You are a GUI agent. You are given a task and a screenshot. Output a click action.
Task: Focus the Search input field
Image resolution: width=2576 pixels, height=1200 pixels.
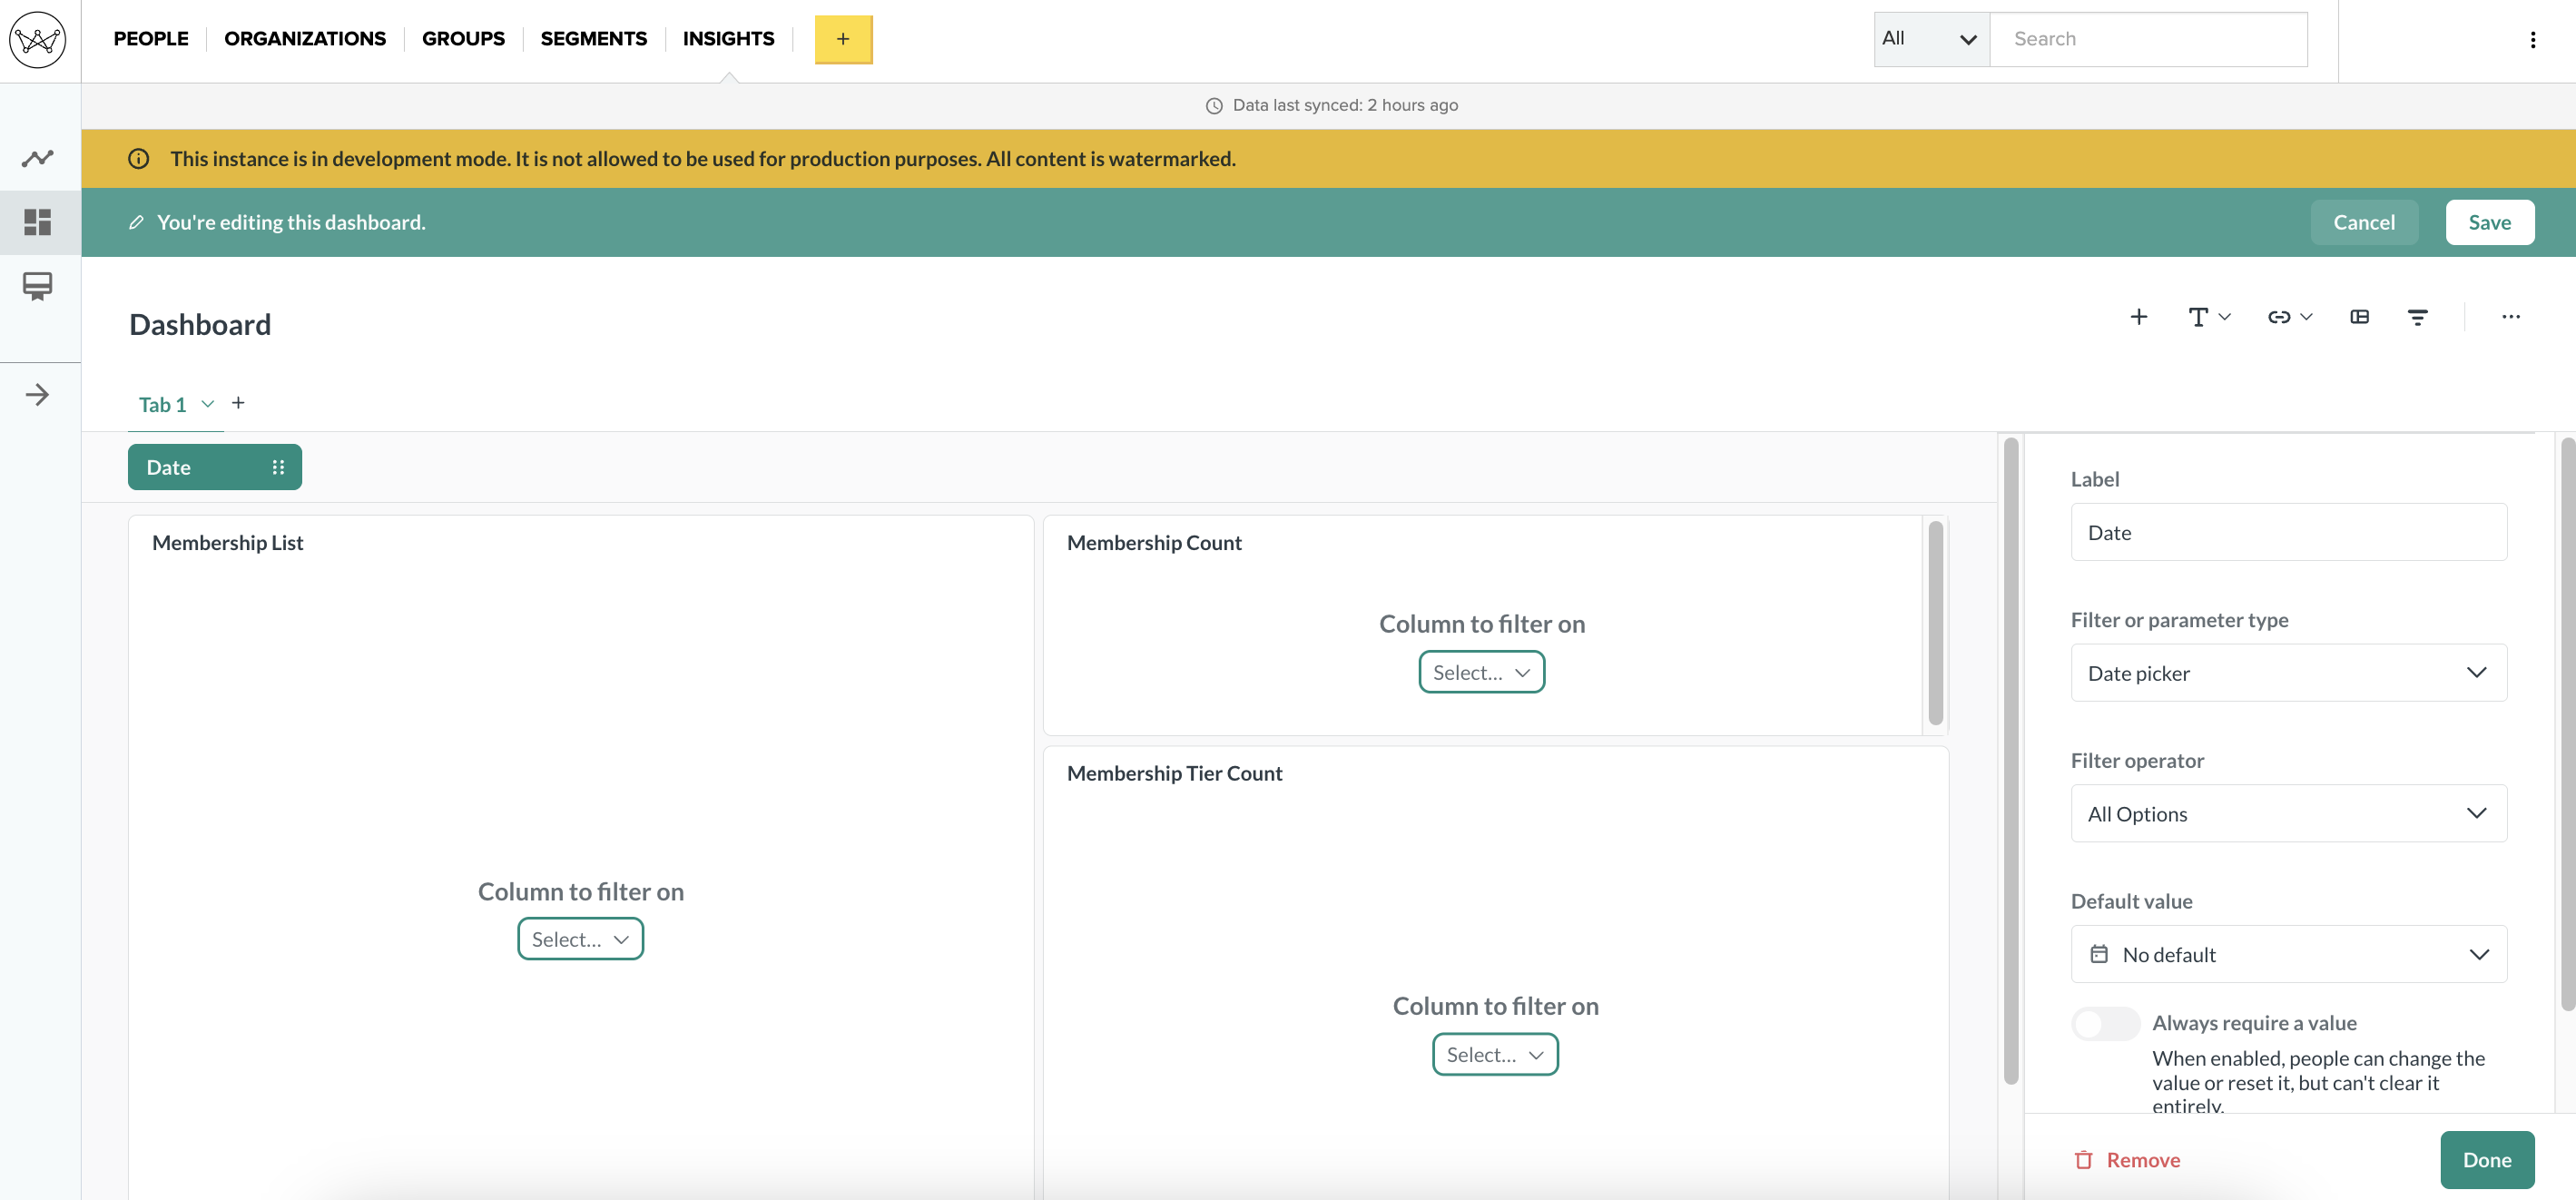click(2148, 39)
